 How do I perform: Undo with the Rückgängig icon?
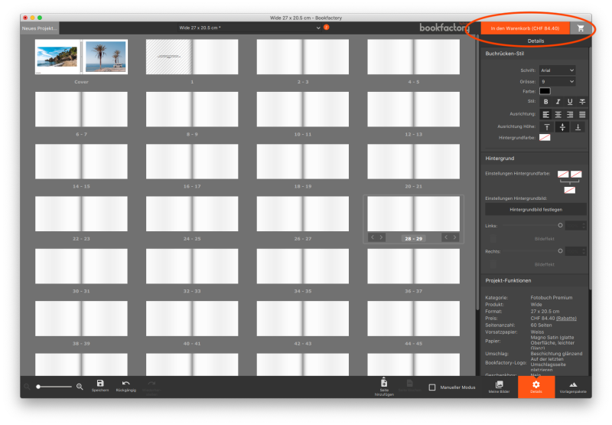125,384
